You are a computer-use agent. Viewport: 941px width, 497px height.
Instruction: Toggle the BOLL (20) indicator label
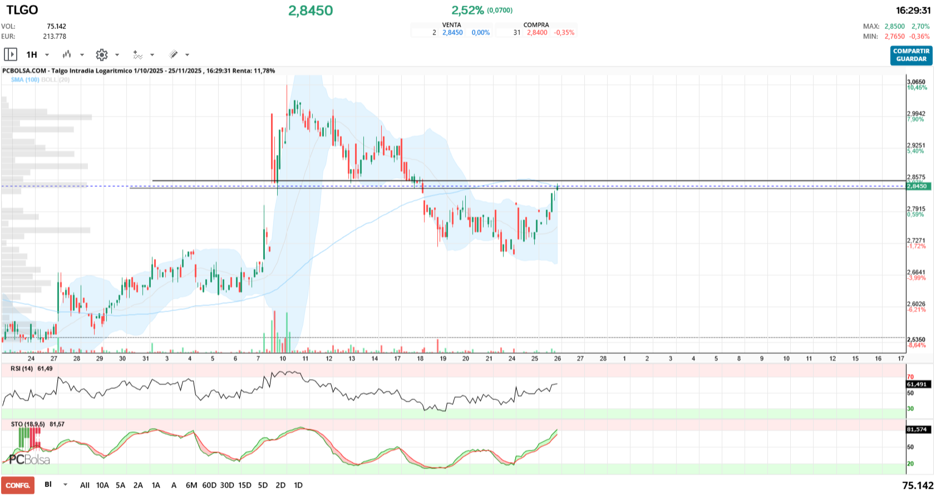[x=56, y=80]
